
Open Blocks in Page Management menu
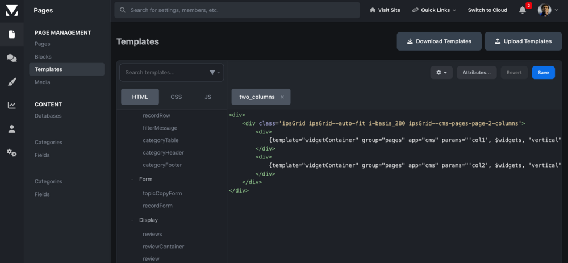[43, 56]
